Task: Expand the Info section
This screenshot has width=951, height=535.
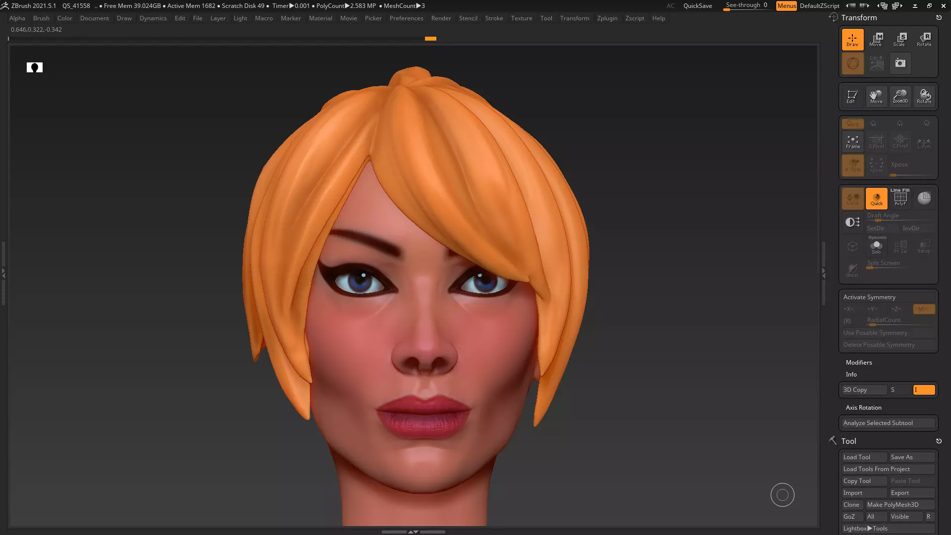Action: (851, 374)
